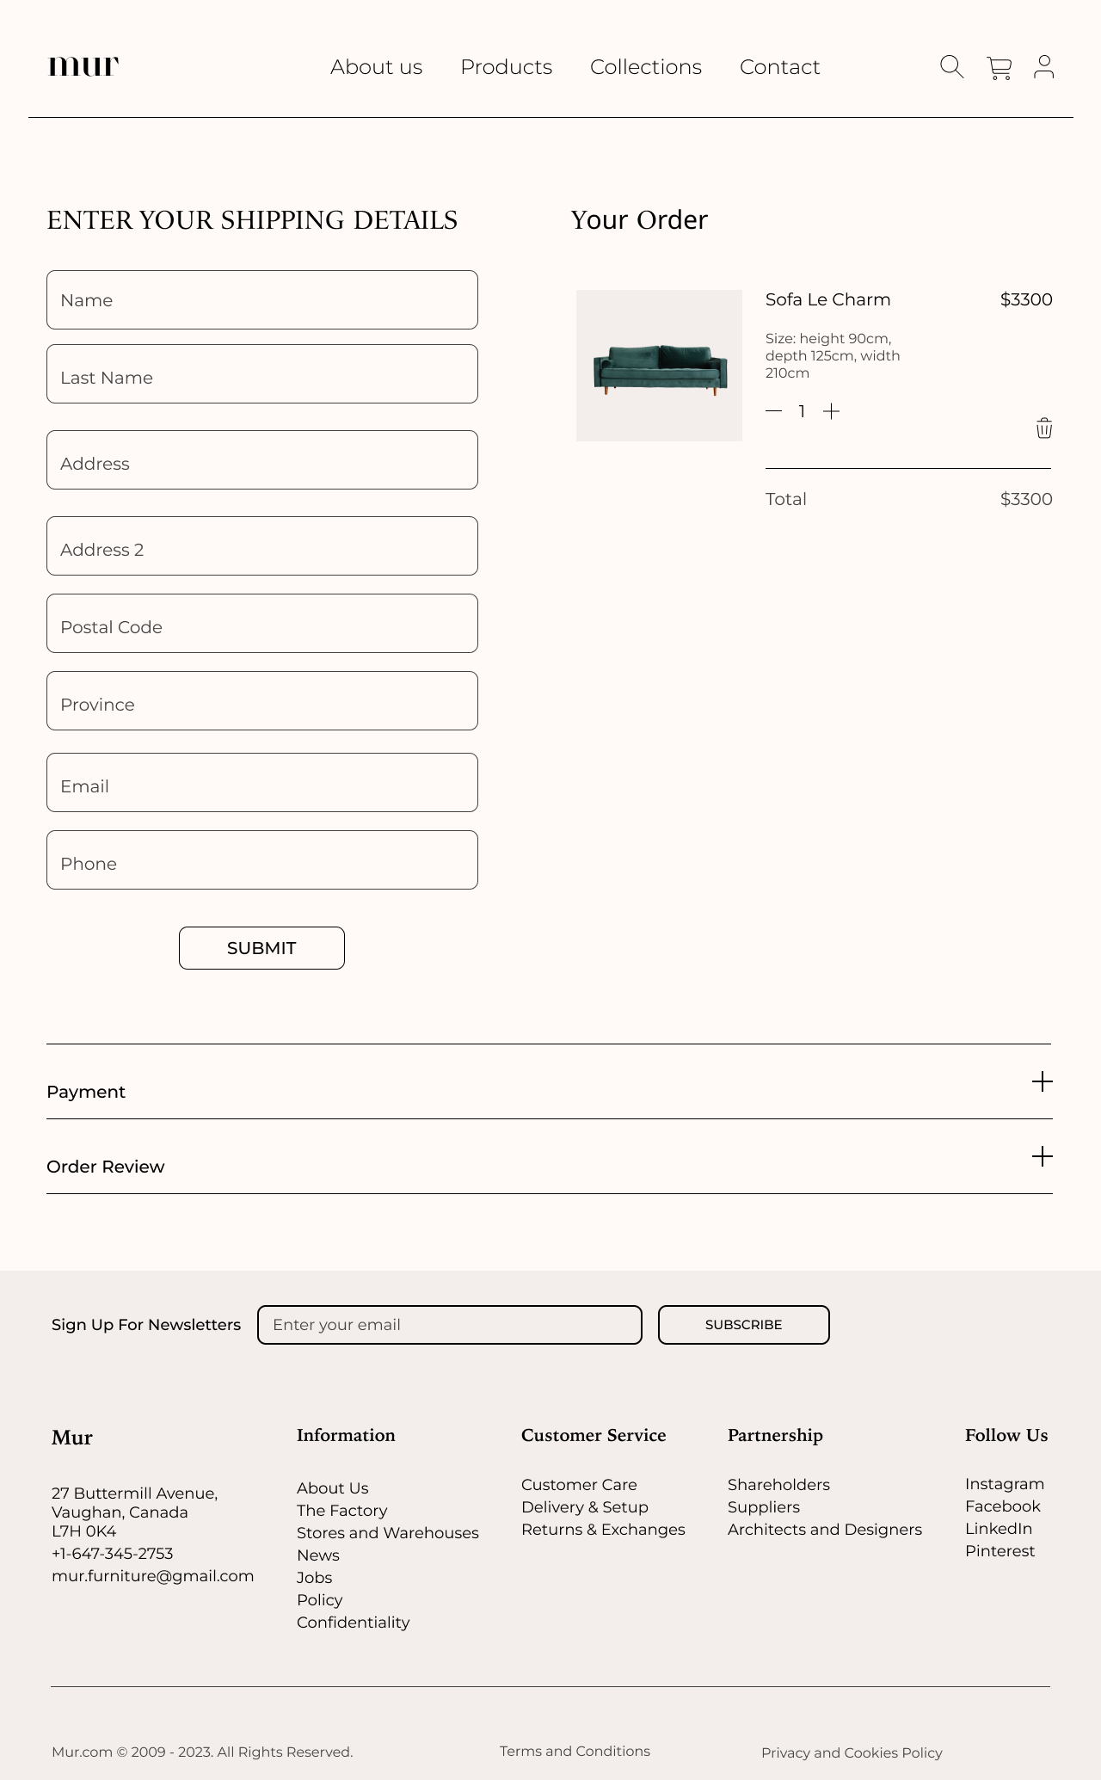
Task: Click the newsletter email input
Action: click(x=449, y=1325)
